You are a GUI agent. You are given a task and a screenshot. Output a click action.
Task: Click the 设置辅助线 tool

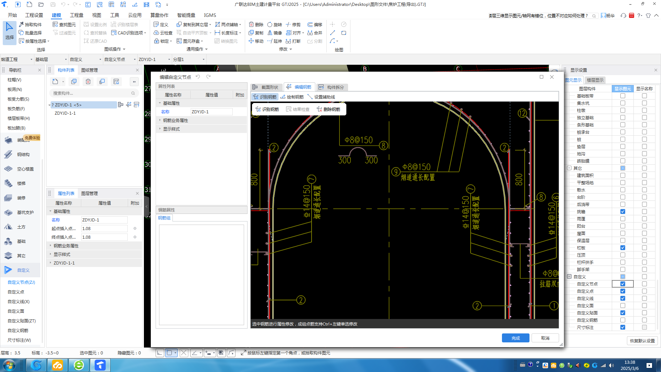[x=321, y=97]
